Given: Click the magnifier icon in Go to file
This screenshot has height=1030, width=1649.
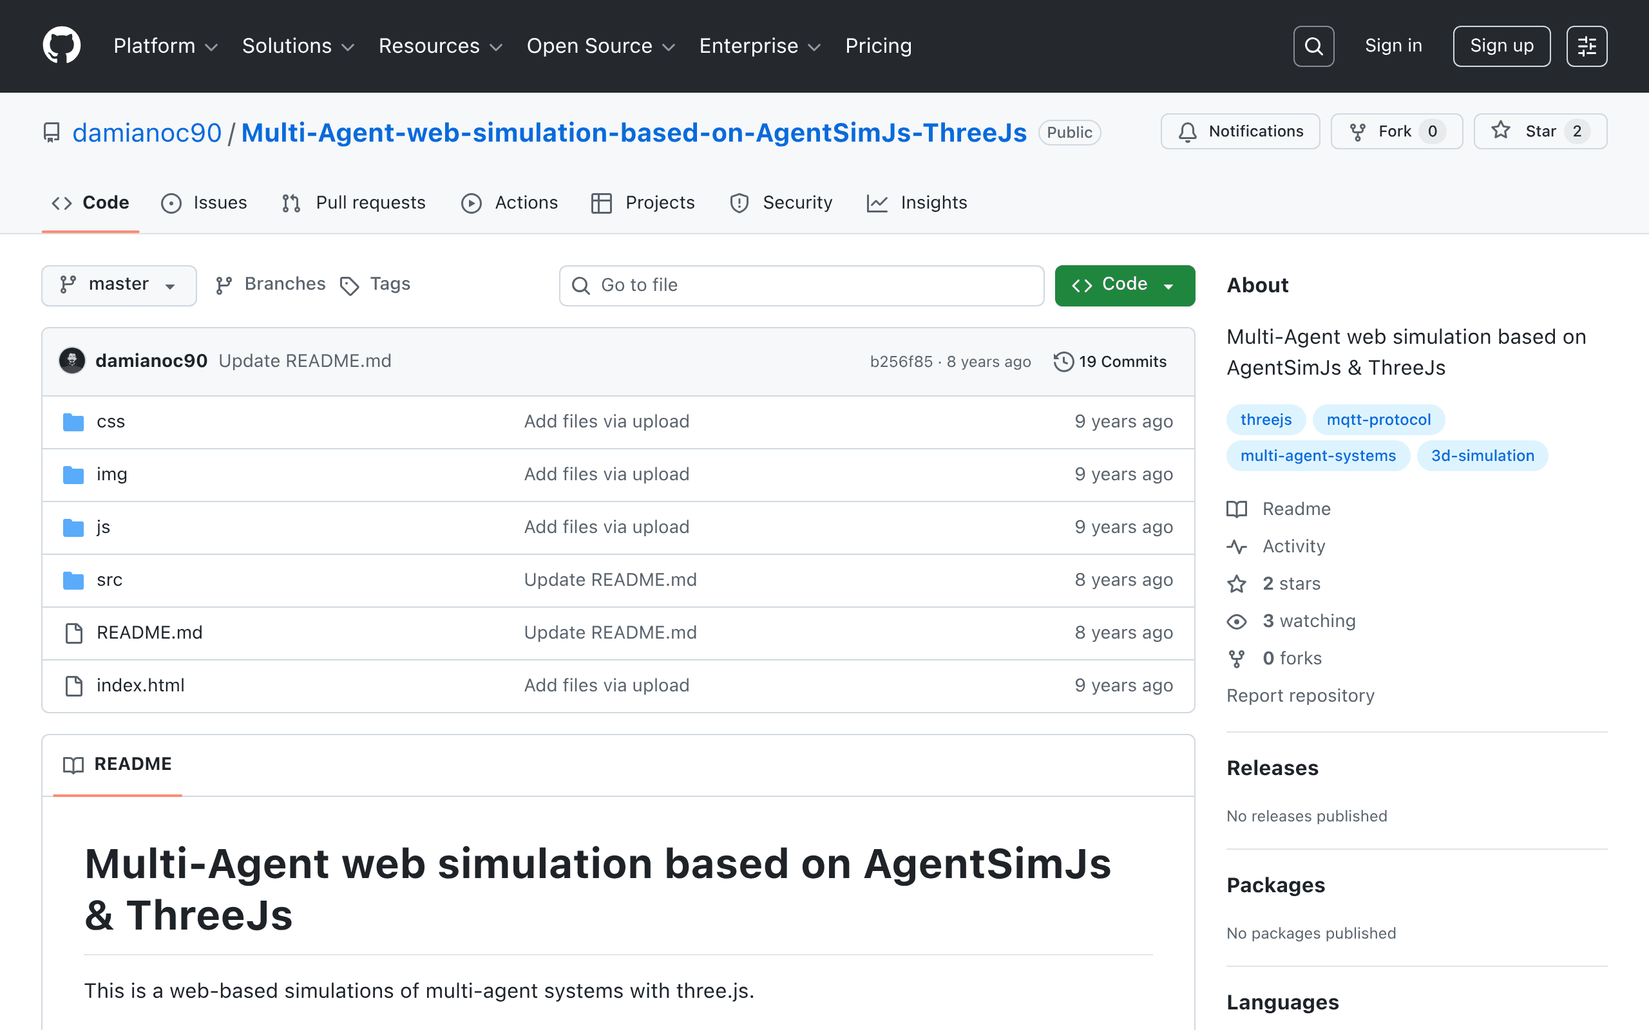Looking at the screenshot, I should 580,285.
